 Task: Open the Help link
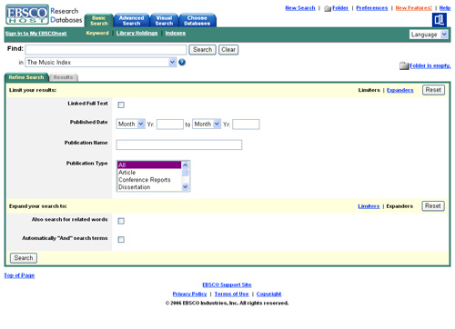pyautogui.click(x=445, y=8)
